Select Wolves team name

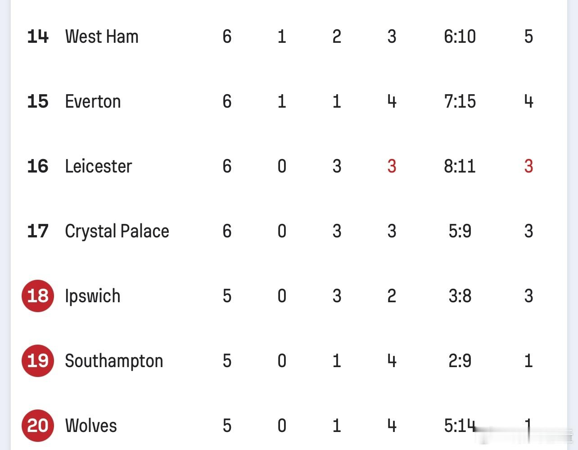[91, 426]
